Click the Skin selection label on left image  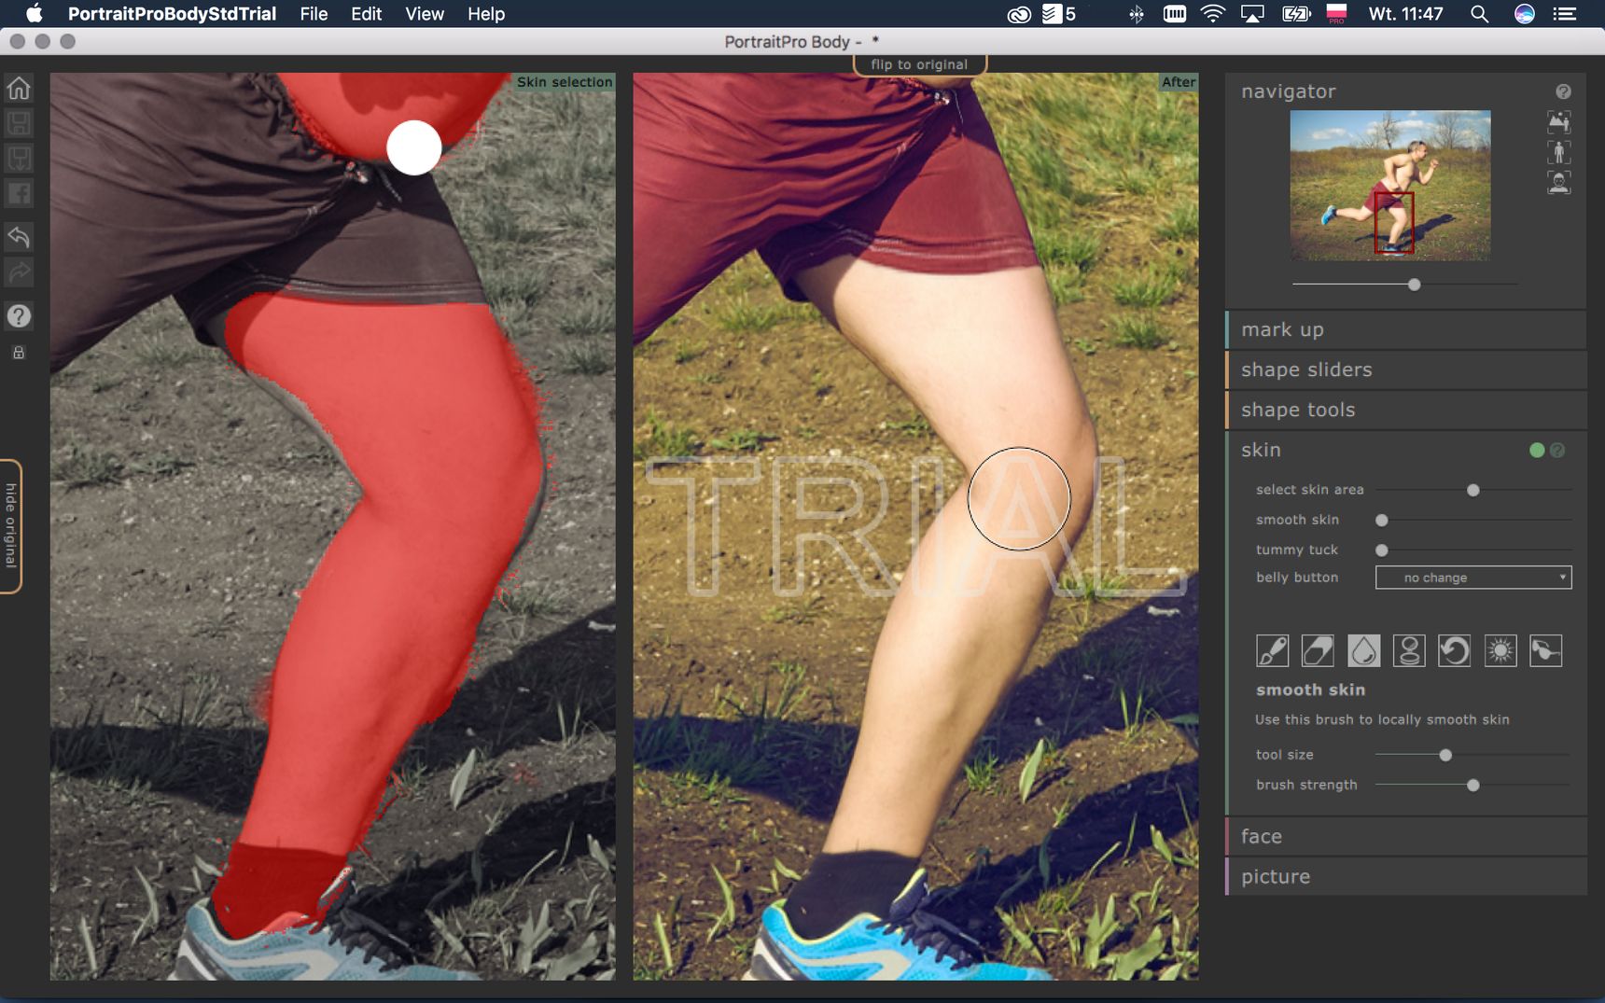[565, 82]
